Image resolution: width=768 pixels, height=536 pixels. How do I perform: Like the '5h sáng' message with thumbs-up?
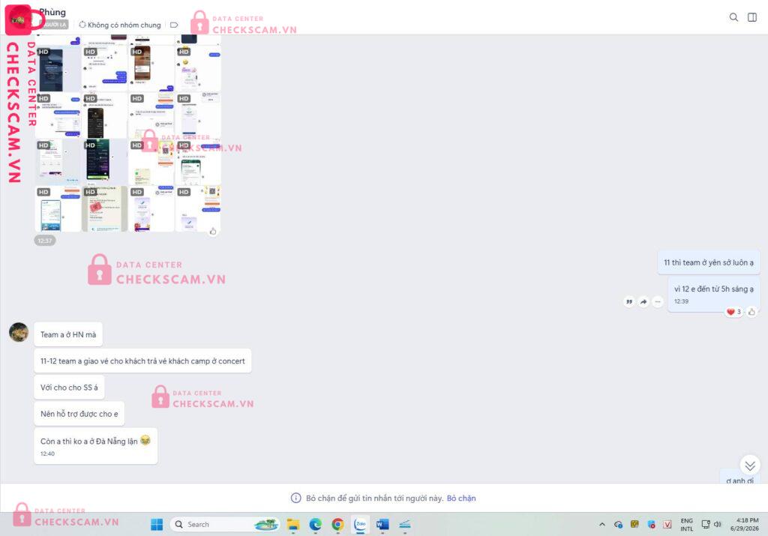(751, 312)
